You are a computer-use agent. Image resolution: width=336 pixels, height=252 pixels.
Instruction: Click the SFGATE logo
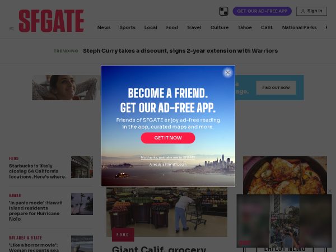(51, 21)
